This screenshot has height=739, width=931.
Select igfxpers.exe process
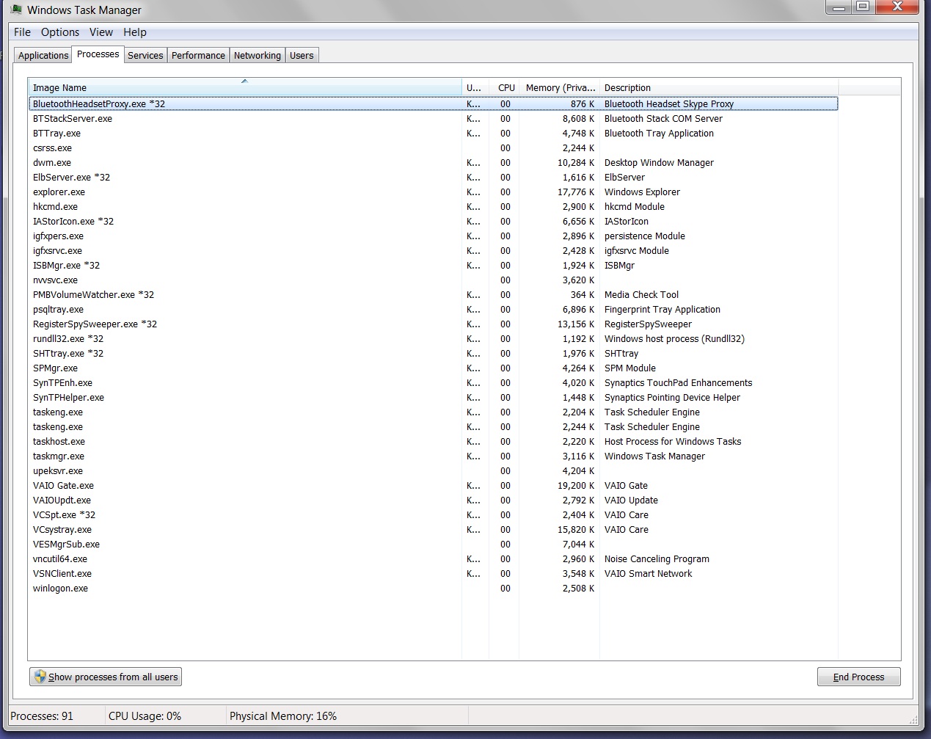pos(433,236)
